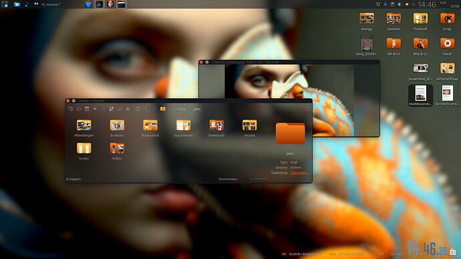This screenshot has height=259, width=461.
Task: Open the B-ollocks folder in Dolphin
Action: click(117, 128)
